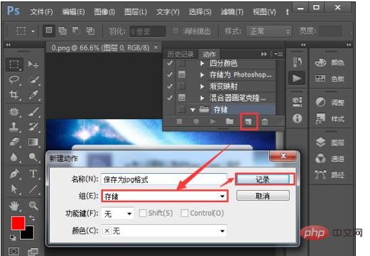Reset default foreground and background colors
The height and width of the screenshot is (256, 370).
[x=13, y=238]
